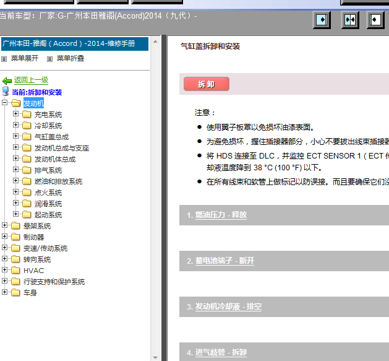Select the 发动机体总成 tree label
This screenshot has width=389, height=361.
tap(55, 159)
